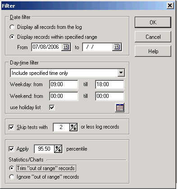The image size is (178, 189).
Task: Click the Cancel button
Action: (x=153, y=37)
